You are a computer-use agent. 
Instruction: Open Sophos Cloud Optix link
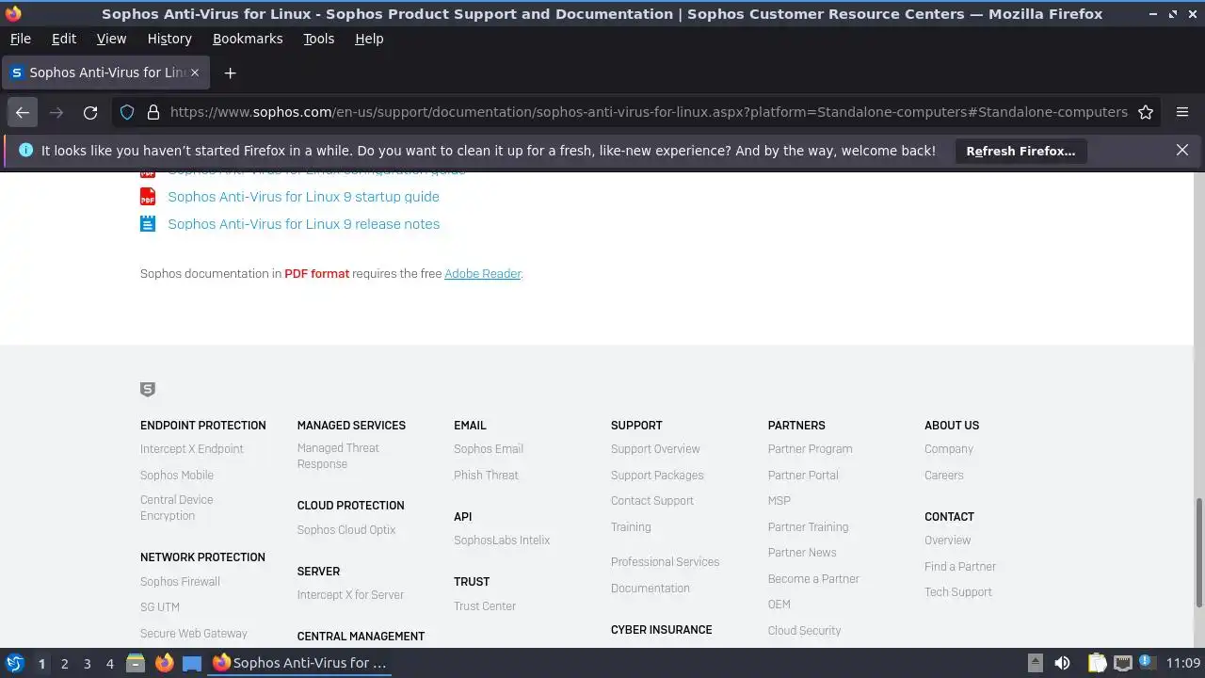pyautogui.click(x=346, y=530)
